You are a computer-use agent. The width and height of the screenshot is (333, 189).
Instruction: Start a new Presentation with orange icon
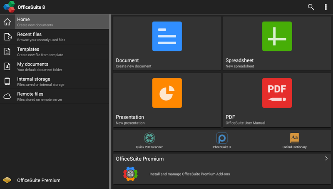click(167, 93)
